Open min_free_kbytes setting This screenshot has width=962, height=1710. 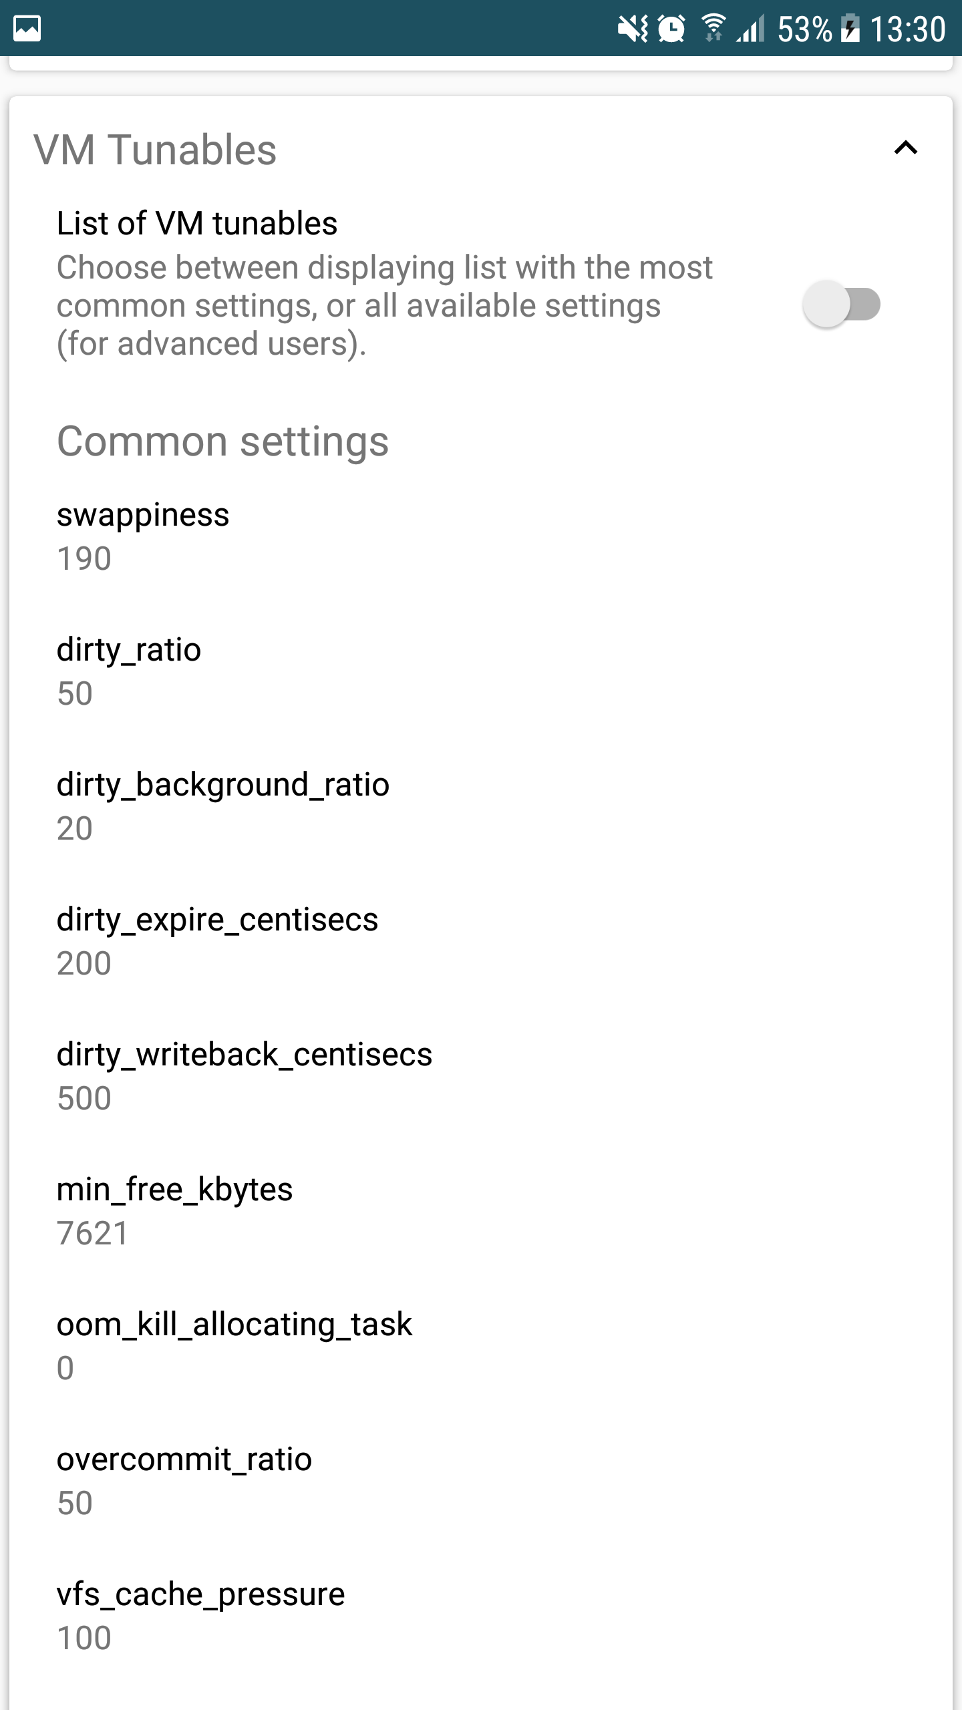pyautogui.click(x=481, y=1211)
